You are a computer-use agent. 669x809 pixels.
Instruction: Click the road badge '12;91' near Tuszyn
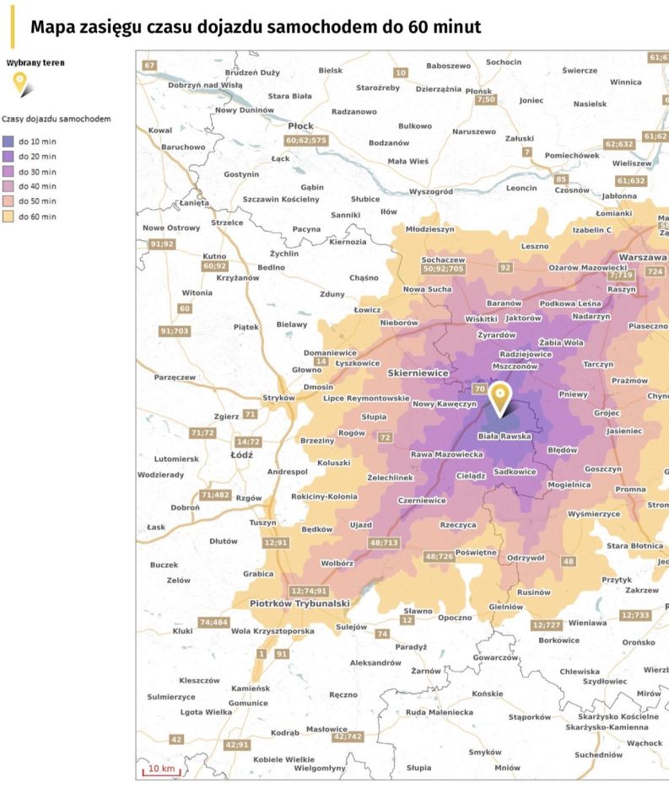(276, 542)
